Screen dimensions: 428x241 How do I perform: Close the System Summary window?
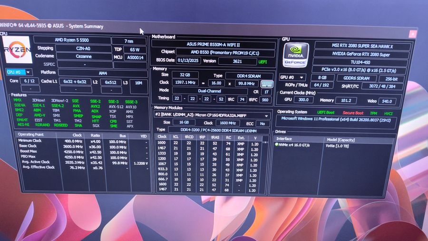point(412,34)
